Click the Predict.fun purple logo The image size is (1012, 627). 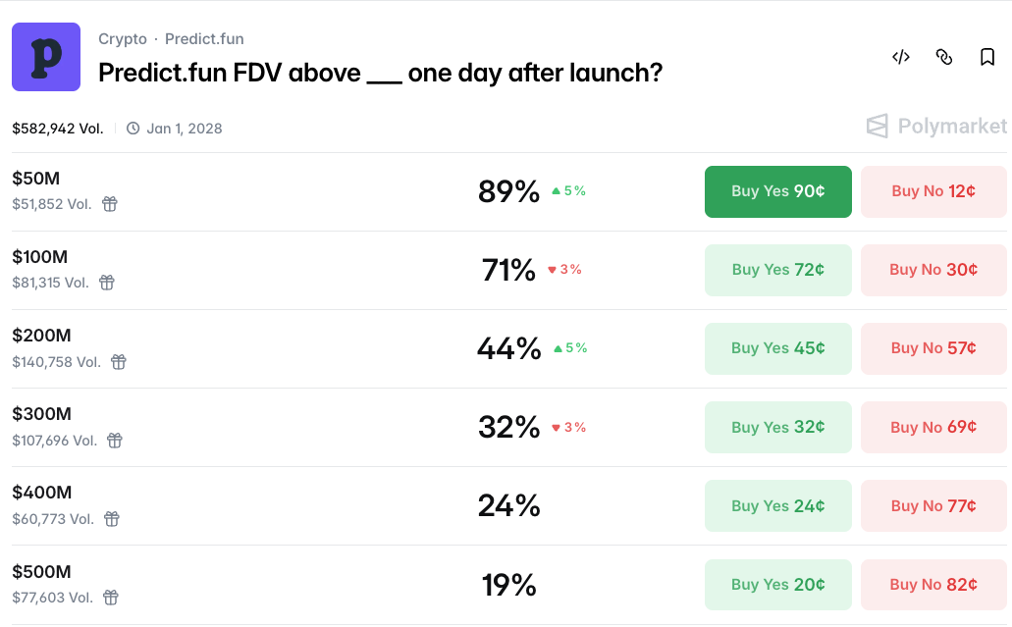[46, 57]
